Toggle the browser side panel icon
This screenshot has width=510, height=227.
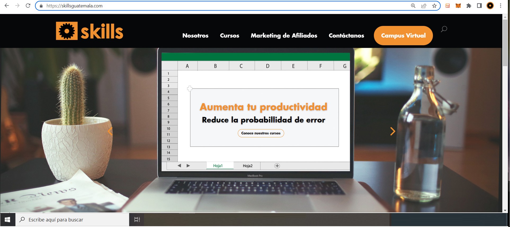[479, 6]
